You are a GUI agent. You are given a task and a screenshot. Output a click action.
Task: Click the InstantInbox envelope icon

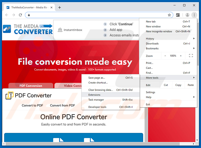60,30
